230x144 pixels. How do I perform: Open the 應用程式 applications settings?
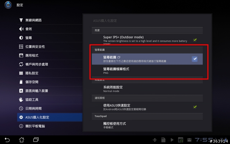point(50,55)
